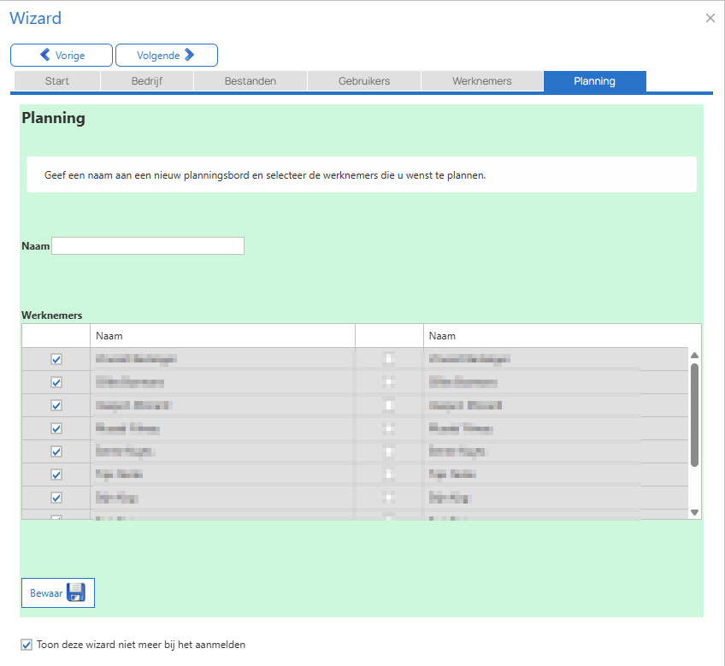Click the Werknemers label above the table
725x666 pixels.
pos(52,315)
